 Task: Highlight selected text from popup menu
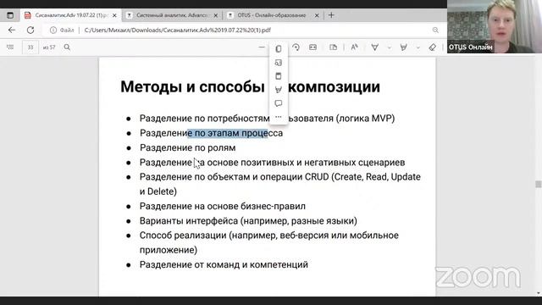click(x=279, y=90)
